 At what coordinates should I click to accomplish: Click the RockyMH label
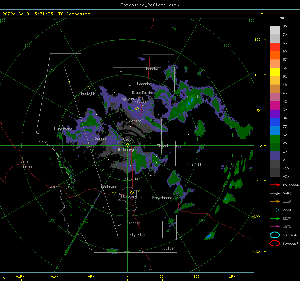pyautogui.click(x=88, y=94)
